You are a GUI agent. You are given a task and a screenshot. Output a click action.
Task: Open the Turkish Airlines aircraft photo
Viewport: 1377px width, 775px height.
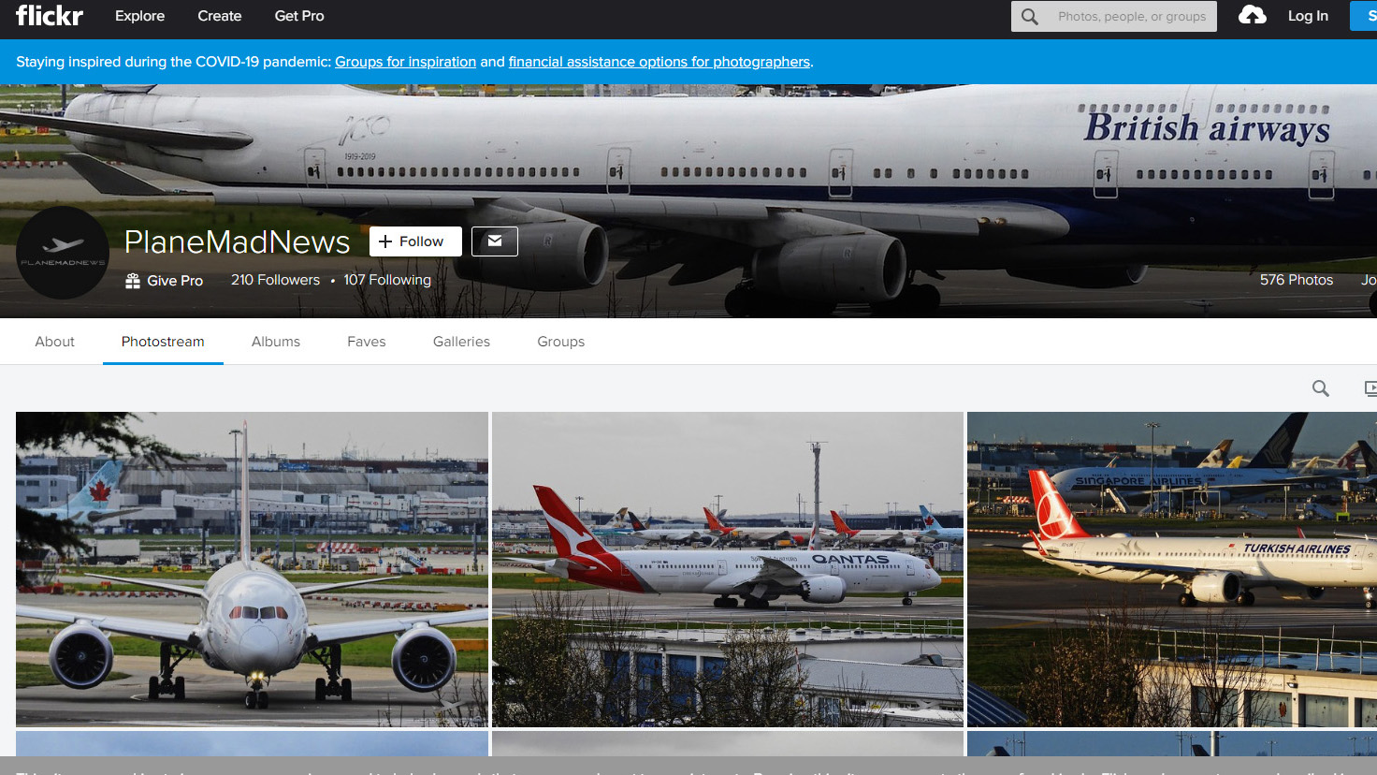[1172, 569]
